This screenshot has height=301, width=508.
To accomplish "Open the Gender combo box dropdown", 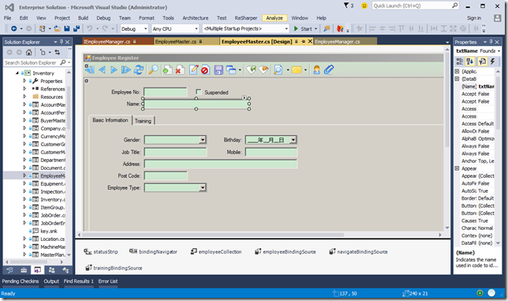I will [x=203, y=140].
